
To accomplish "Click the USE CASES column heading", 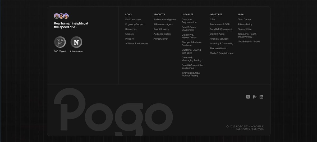I will pyautogui.click(x=187, y=15).
